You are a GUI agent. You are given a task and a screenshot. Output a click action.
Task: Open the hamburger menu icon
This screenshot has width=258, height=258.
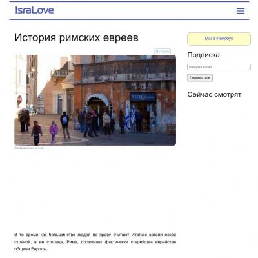pos(241,11)
